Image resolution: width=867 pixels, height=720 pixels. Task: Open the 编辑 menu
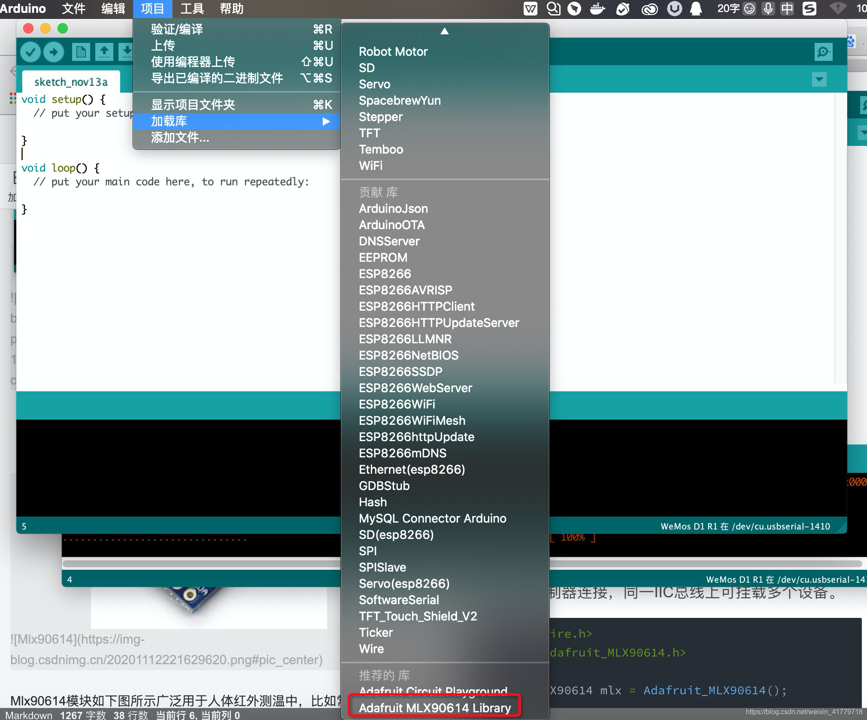tap(113, 8)
